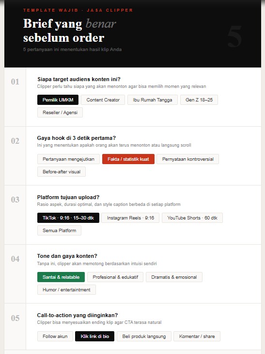Select Komentar / share CTA option
Screen dimensions: 265x354
point(197,336)
